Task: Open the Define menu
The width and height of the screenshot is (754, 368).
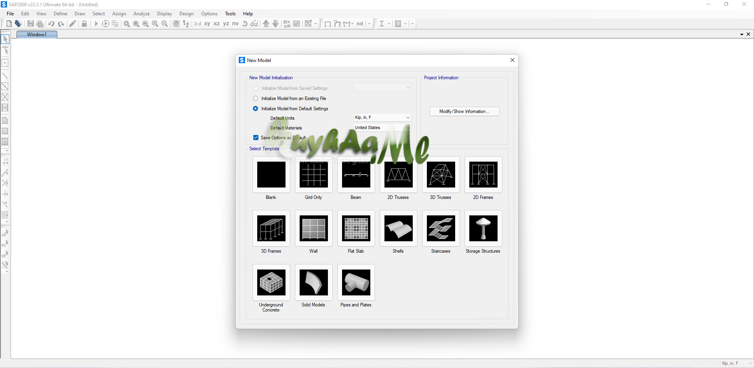Action: [60, 14]
